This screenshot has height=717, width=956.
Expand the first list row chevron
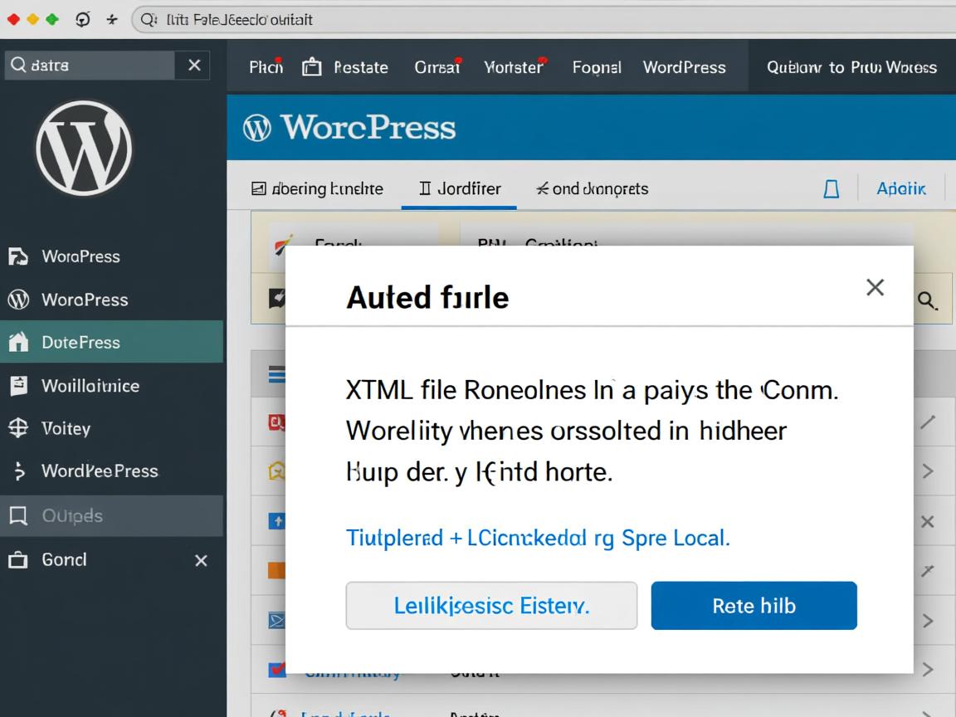(x=928, y=471)
